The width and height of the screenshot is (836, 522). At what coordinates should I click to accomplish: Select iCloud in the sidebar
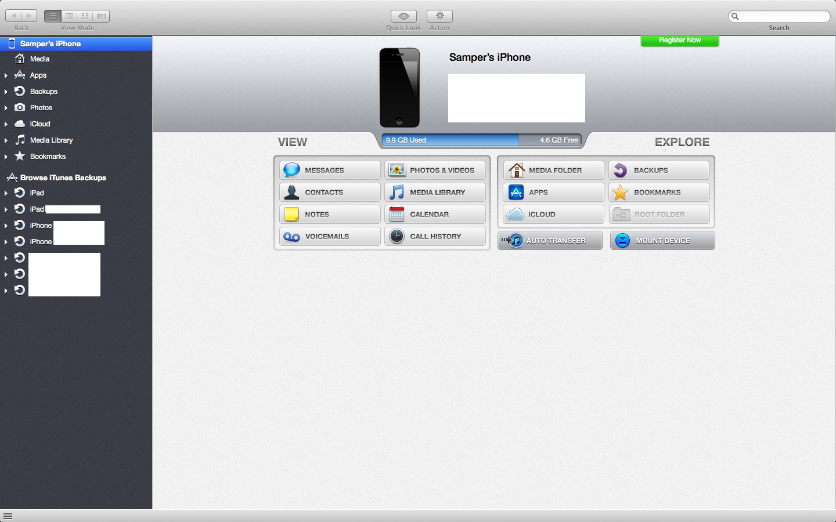point(76,124)
